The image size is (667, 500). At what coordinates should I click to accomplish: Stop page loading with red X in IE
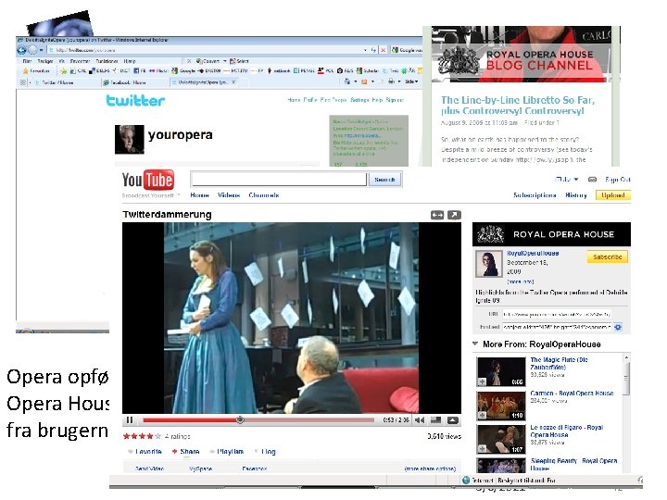pos(383,50)
